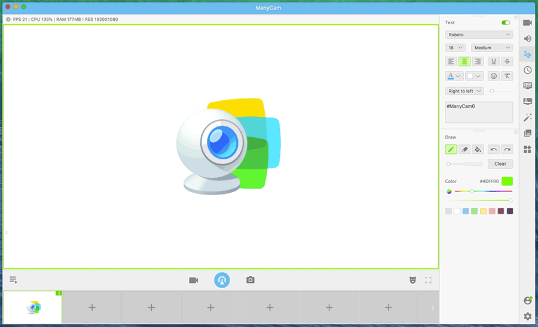Screen dimensions: 538x327
Task: Click the current color #4DFF00 swatch
Action: click(507, 181)
